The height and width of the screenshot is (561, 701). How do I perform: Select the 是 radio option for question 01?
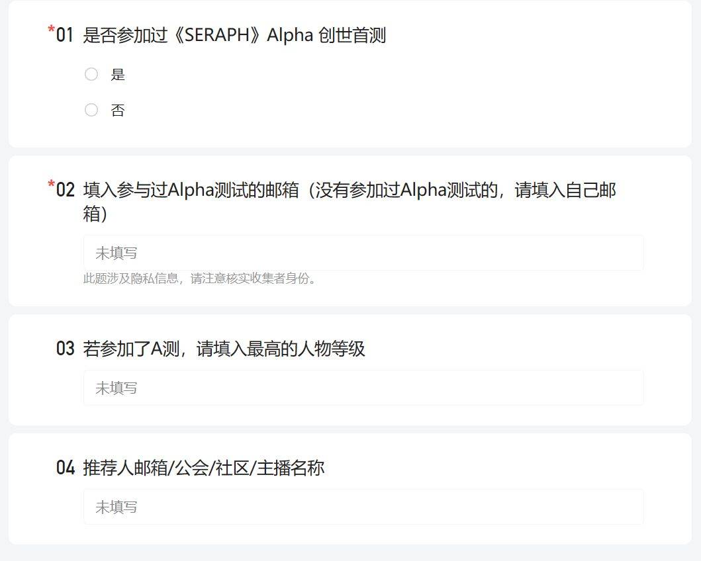91,74
